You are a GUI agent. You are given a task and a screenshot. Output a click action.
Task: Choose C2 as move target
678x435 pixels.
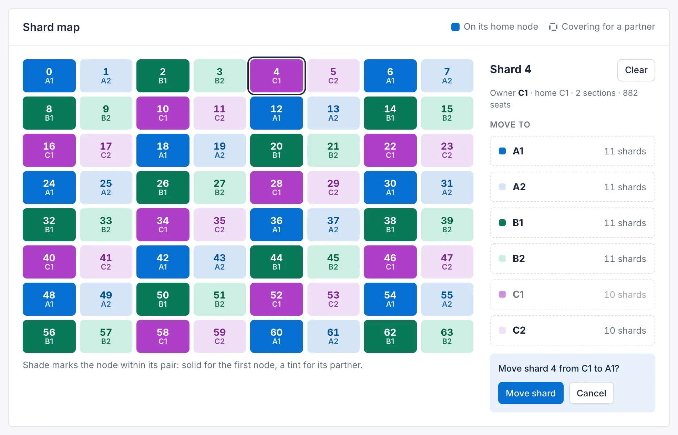click(572, 330)
